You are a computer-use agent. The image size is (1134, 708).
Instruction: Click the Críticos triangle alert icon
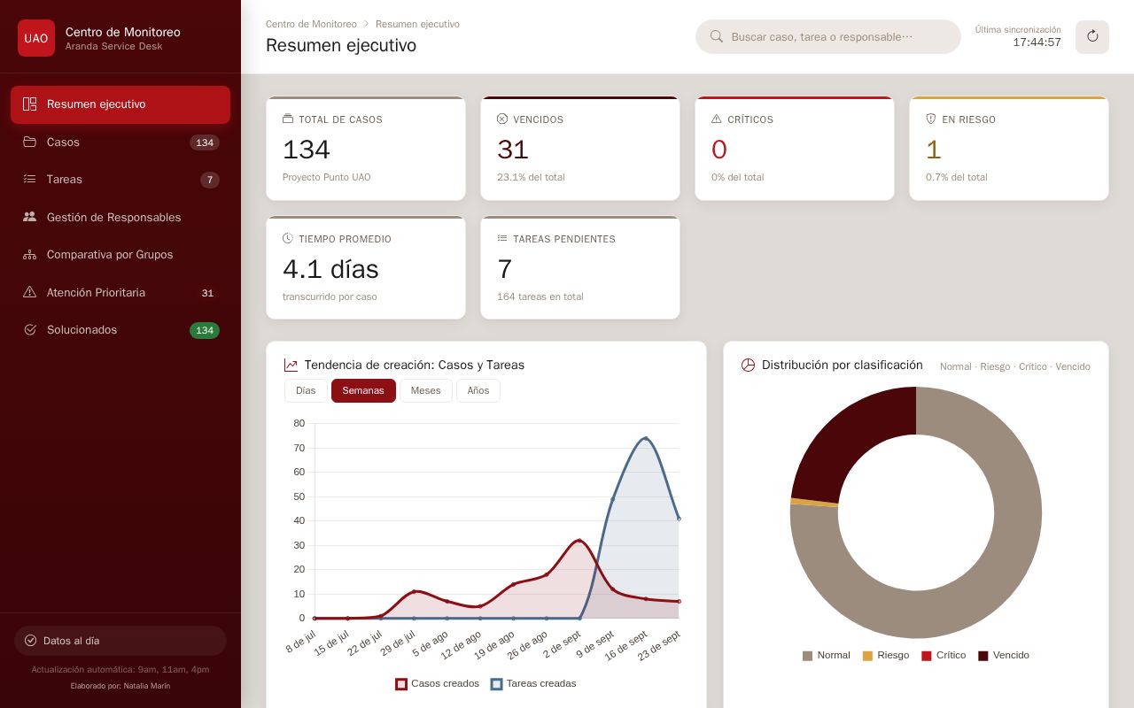(x=717, y=119)
